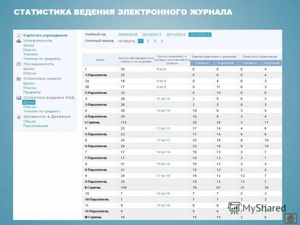The height and width of the screenshot is (225, 300).
Task: Activate quarter 4 in отчетный период
Action: [162, 41]
